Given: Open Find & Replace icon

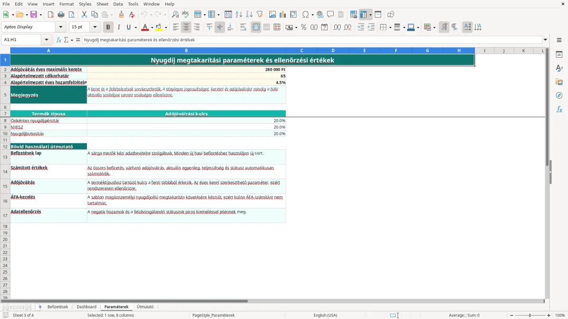Looking at the screenshot, I should pyautogui.click(x=175, y=15).
